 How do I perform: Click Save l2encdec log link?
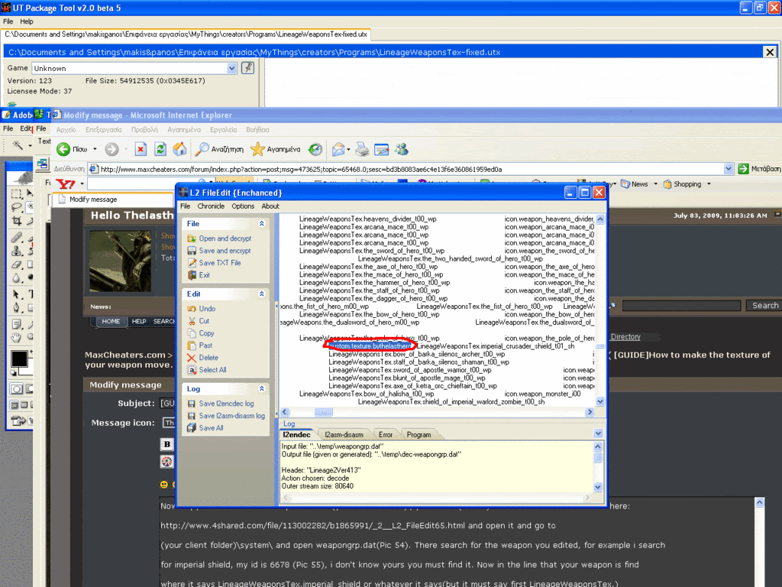[x=226, y=404]
